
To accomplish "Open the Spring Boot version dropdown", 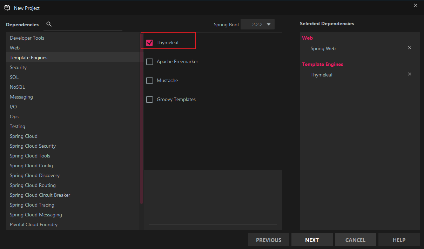I will [258, 25].
